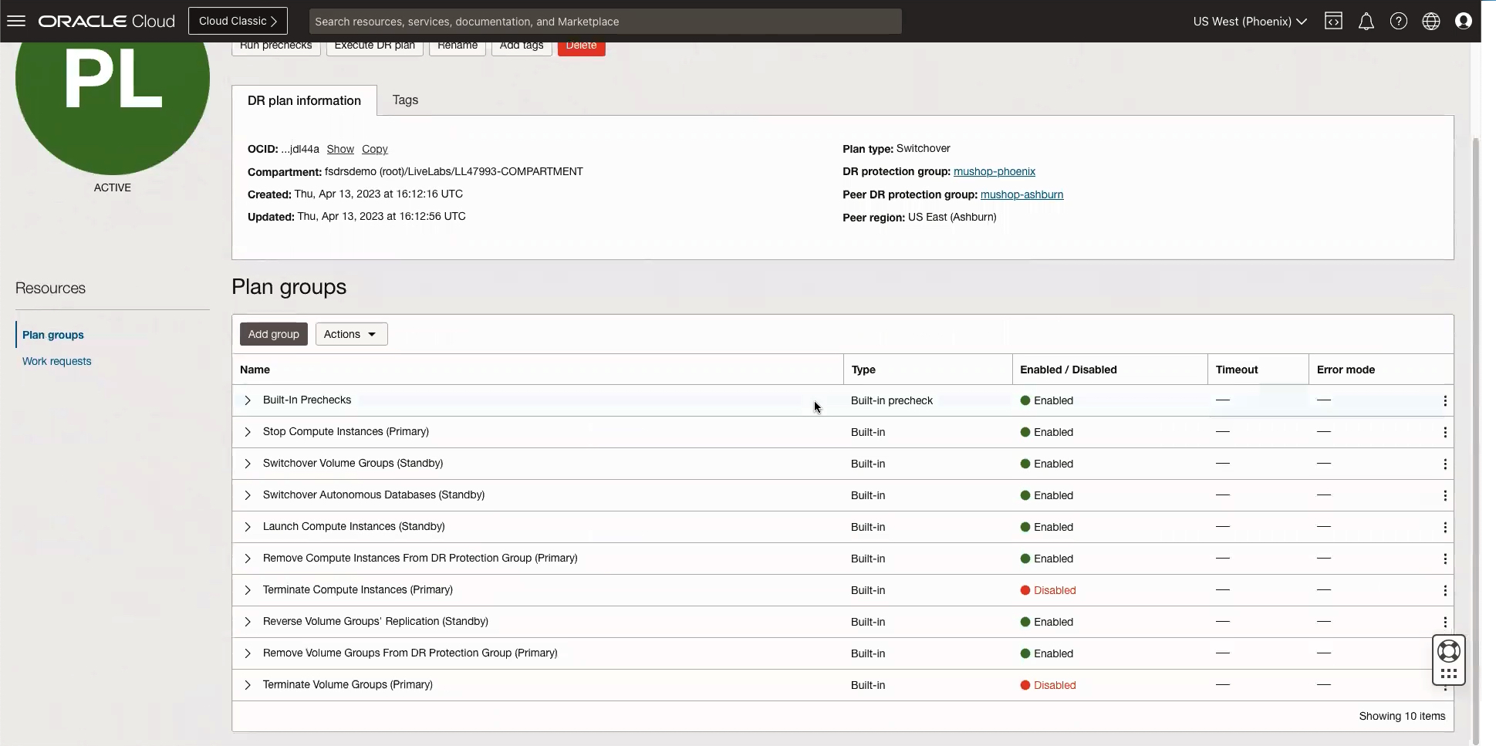This screenshot has width=1496, height=746.
Task: Open the Cloud Classic menu
Action: pyautogui.click(x=237, y=21)
